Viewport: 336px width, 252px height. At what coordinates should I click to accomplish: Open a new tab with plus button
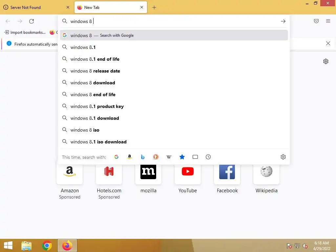point(154,8)
